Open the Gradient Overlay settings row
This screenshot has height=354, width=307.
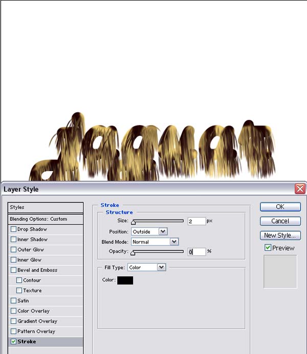(46, 321)
